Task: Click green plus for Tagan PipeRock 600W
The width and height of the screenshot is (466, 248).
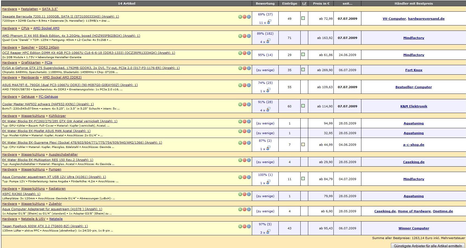Action: pos(240,226)
